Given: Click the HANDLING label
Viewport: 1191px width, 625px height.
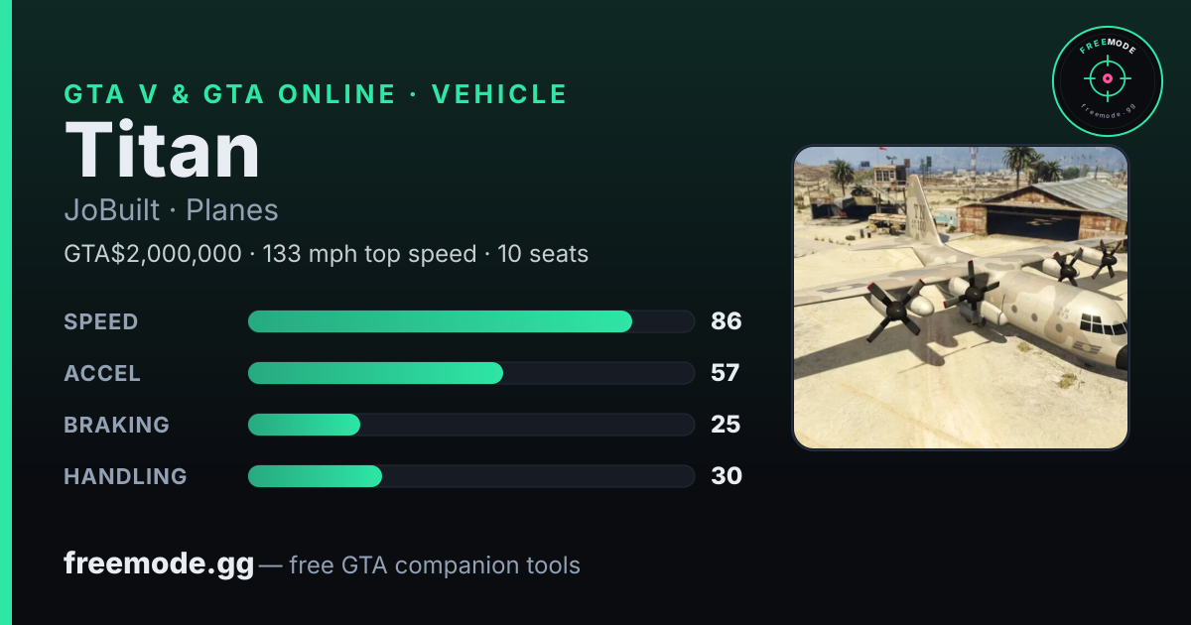Looking at the screenshot, I should coord(125,476).
